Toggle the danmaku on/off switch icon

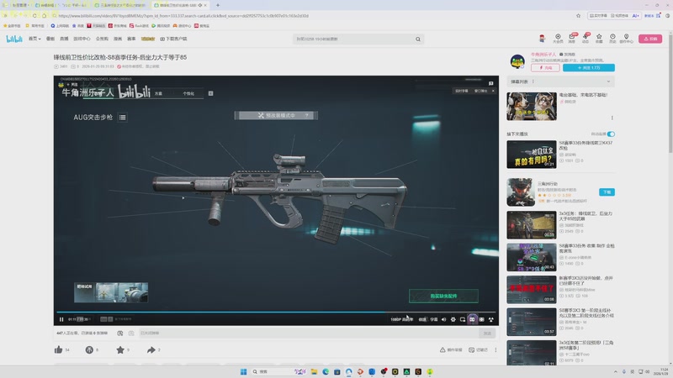click(120, 333)
